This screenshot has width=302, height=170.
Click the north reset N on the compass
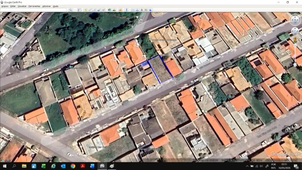point(295,14)
